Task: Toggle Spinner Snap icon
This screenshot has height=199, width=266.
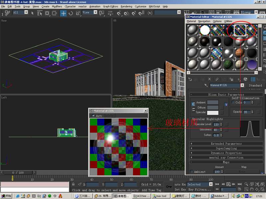Action: tap(141, 13)
